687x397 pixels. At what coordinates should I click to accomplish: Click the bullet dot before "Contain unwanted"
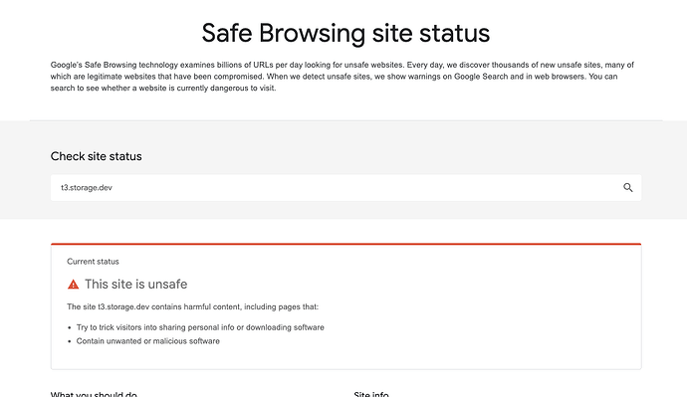[70, 341]
